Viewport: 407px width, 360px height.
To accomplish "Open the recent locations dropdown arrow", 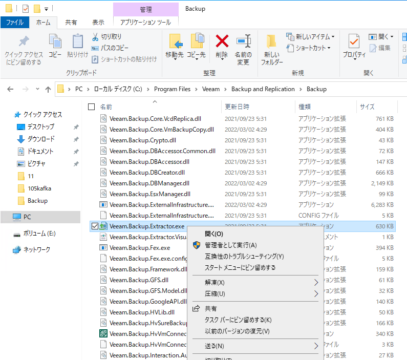I will (38, 89).
